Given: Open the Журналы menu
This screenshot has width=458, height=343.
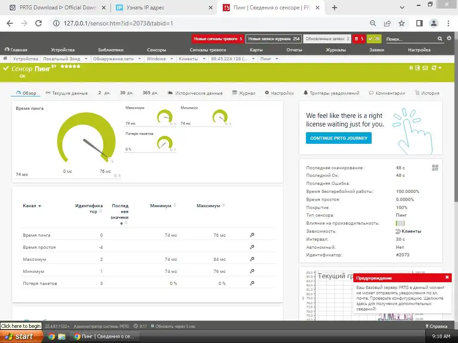Looking at the screenshot, I should pyautogui.click(x=335, y=50).
